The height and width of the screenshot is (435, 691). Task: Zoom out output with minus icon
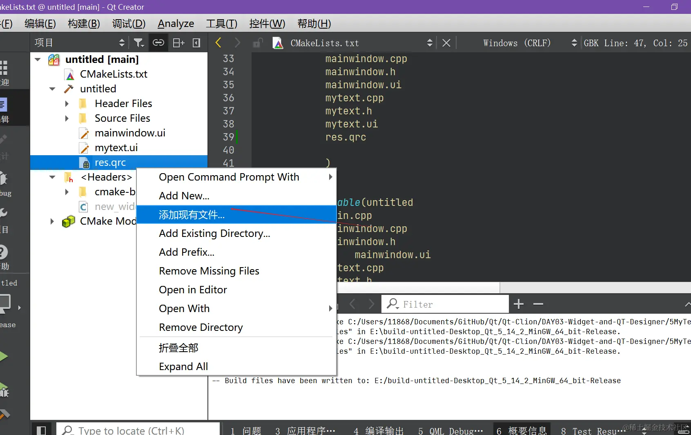click(538, 304)
